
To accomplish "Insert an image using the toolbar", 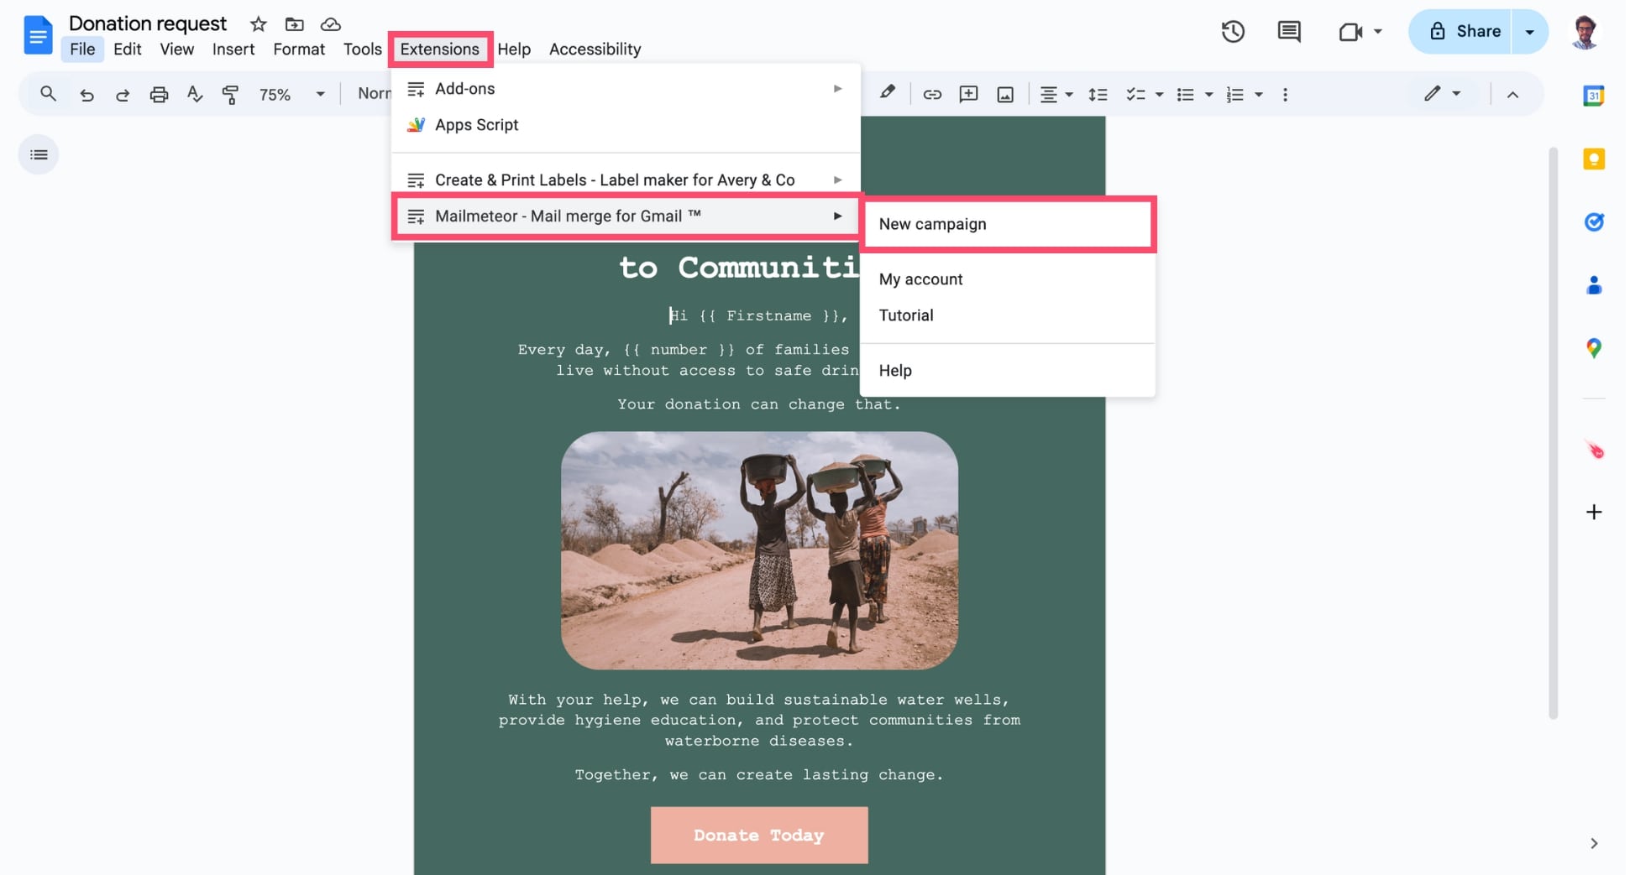I will coord(1004,94).
